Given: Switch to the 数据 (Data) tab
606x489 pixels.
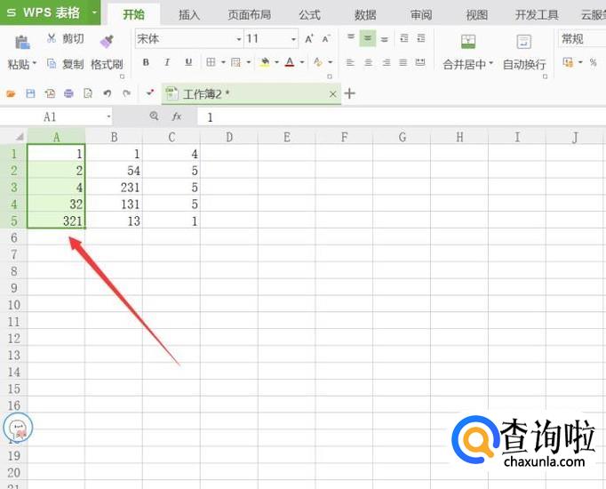Looking at the screenshot, I should [x=365, y=15].
